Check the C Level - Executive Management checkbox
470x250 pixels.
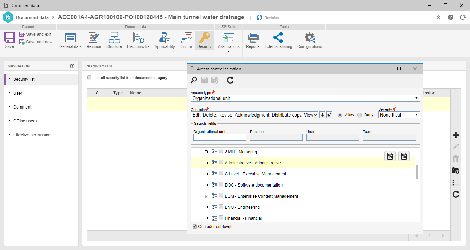click(x=221, y=173)
